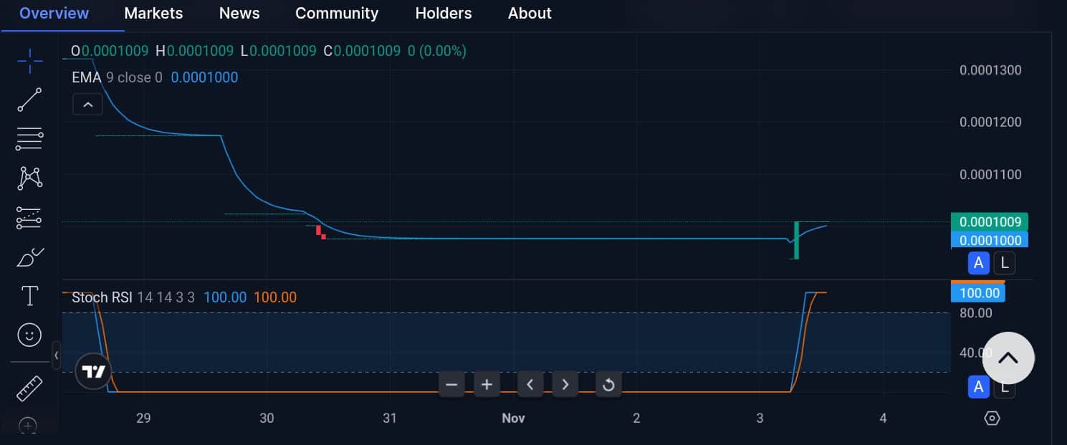This screenshot has height=445, width=1067.
Task: Collapse the EMA indicator legend chevron
Action: 87,104
